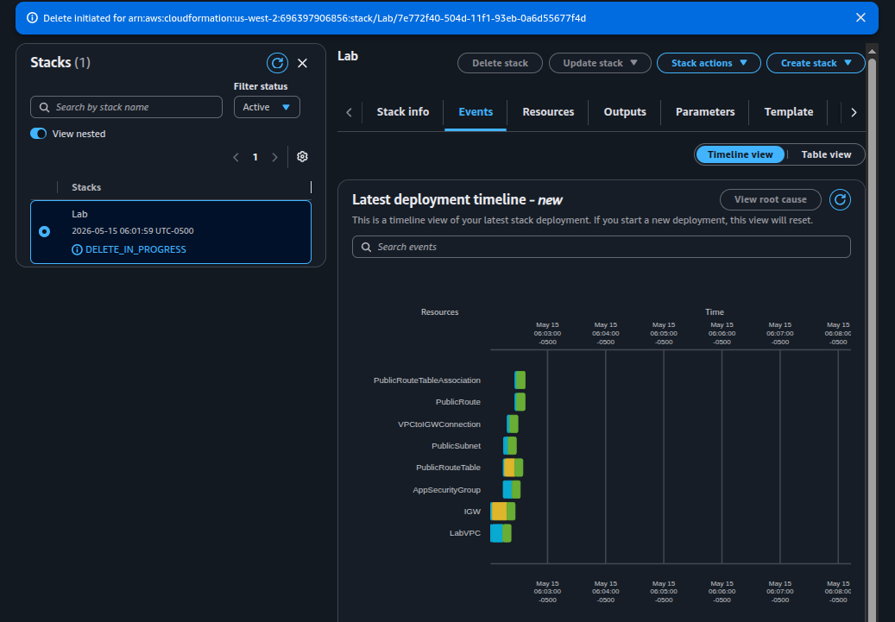Select the Lab stack radio button

pos(45,232)
